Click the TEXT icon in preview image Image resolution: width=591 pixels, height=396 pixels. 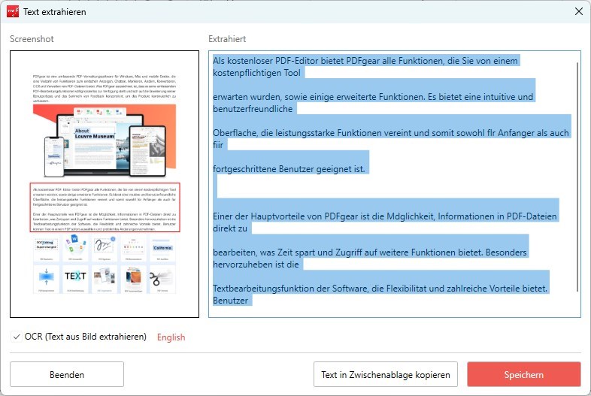pyautogui.click(x=75, y=277)
